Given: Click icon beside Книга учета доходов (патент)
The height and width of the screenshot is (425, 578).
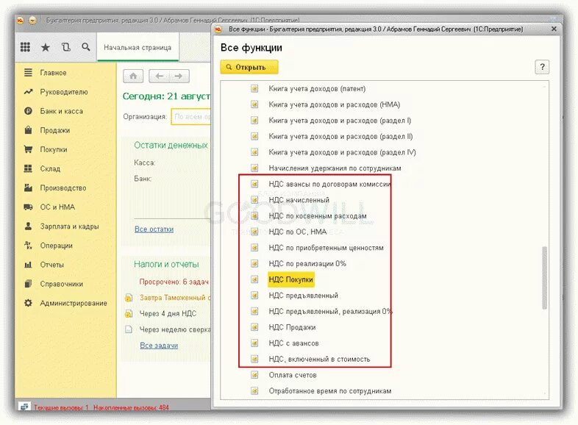Looking at the screenshot, I should click(254, 88).
